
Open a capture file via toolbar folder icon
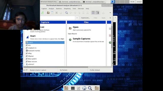point(48,13)
